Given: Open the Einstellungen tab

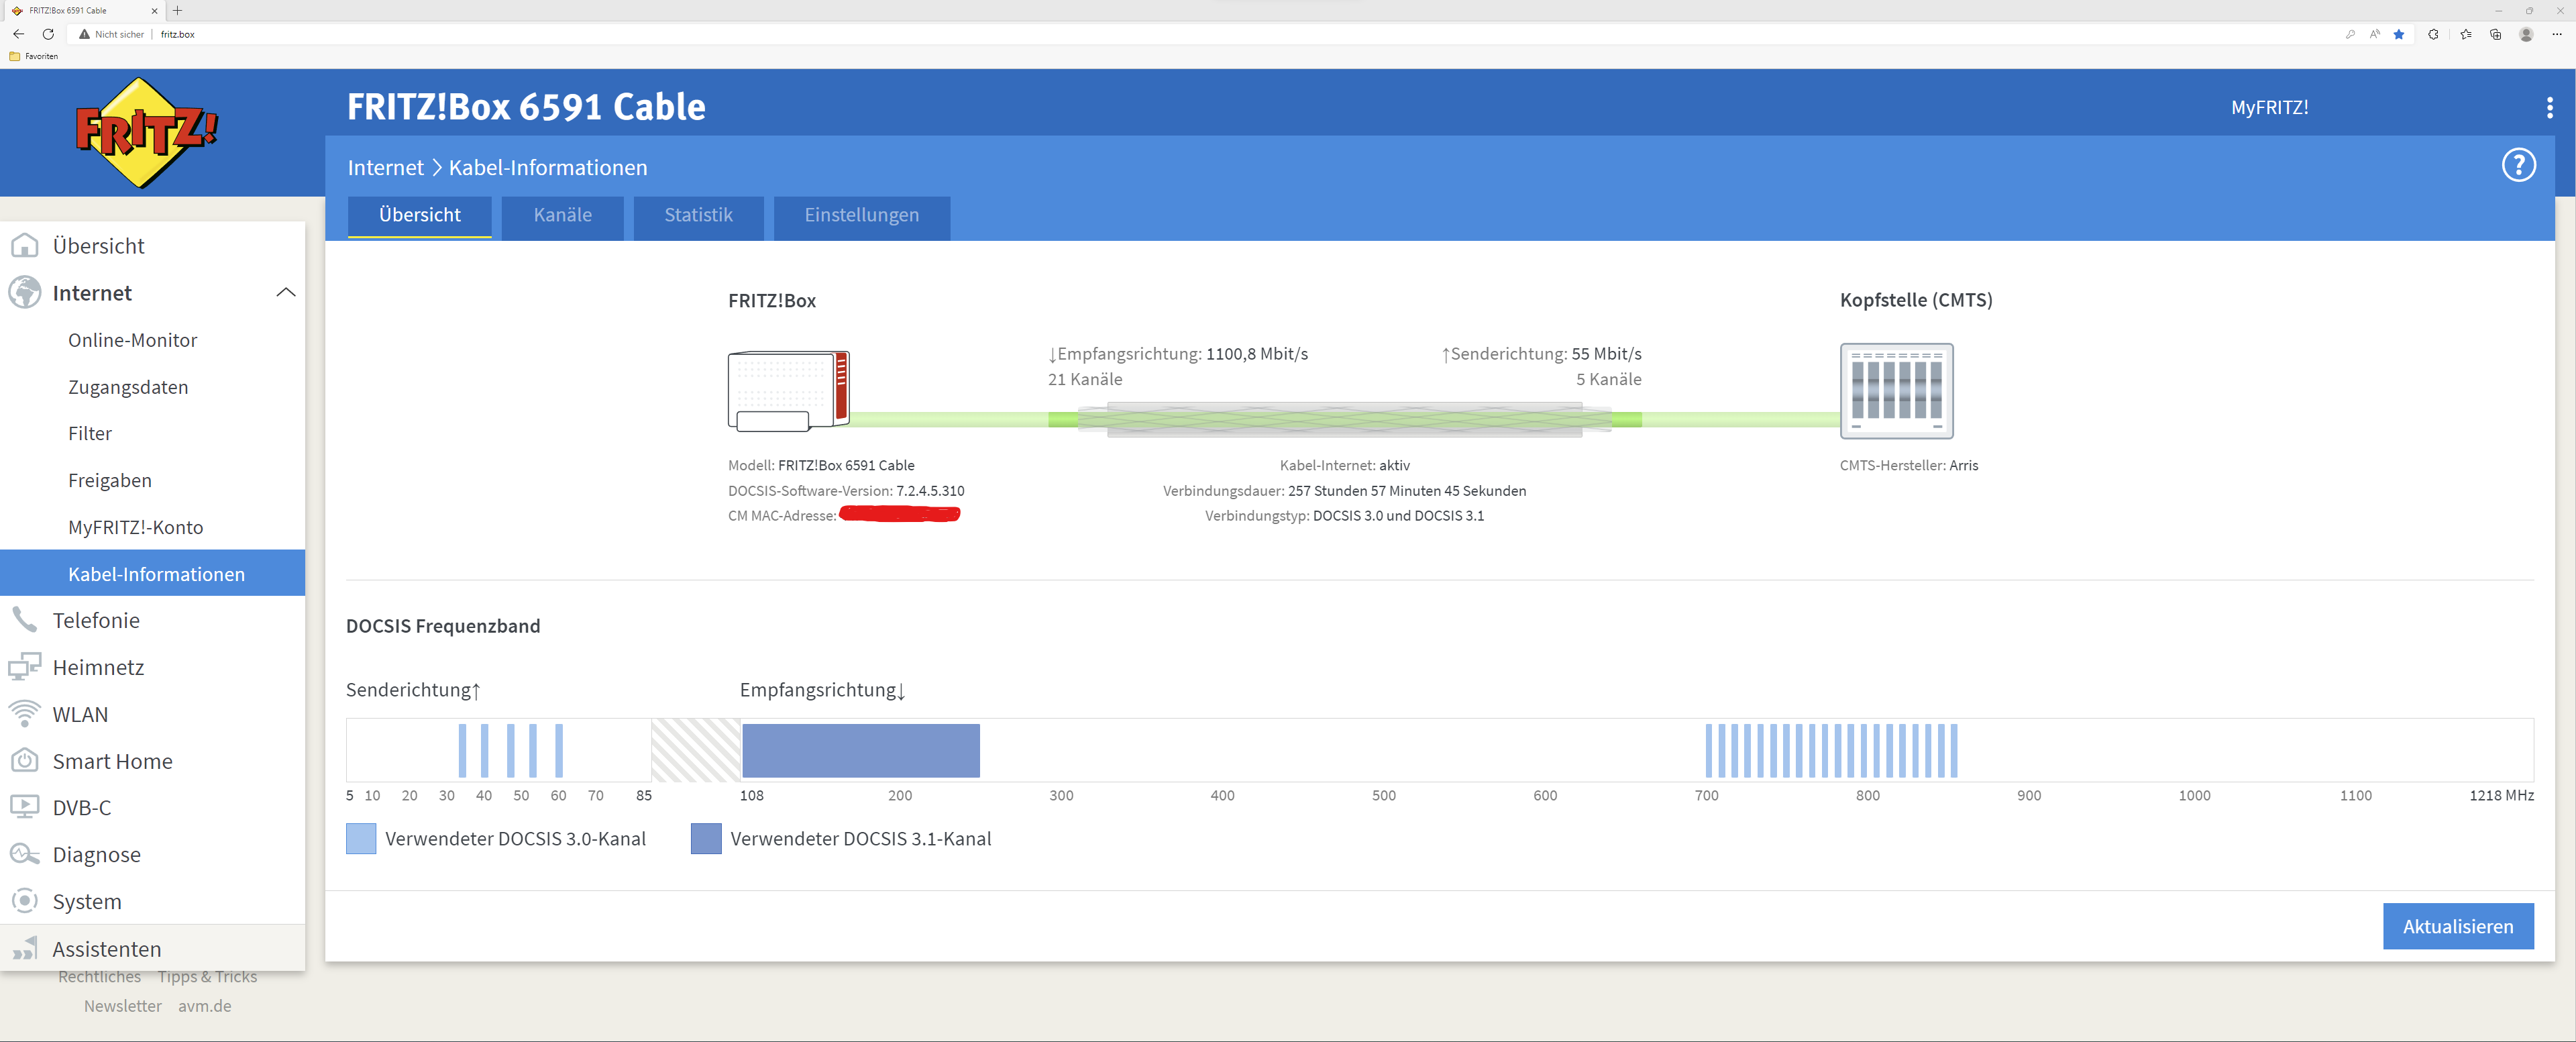Looking at the screenshot, I should point(861,215).
